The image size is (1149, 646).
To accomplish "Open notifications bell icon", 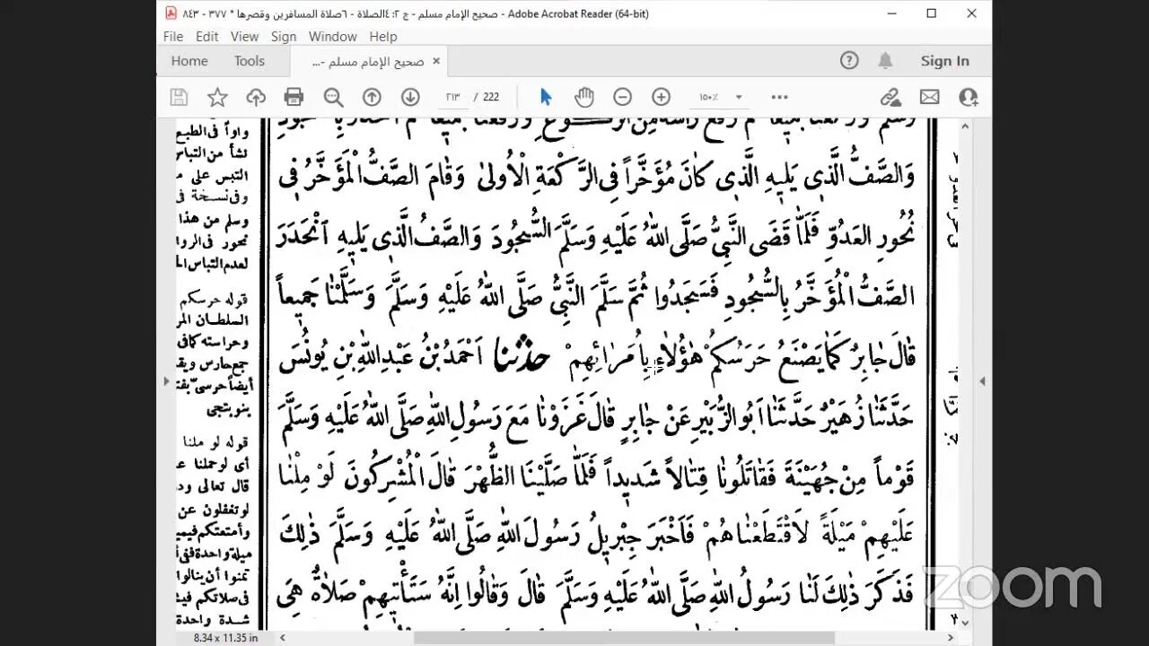I will (x=885, y=61).
